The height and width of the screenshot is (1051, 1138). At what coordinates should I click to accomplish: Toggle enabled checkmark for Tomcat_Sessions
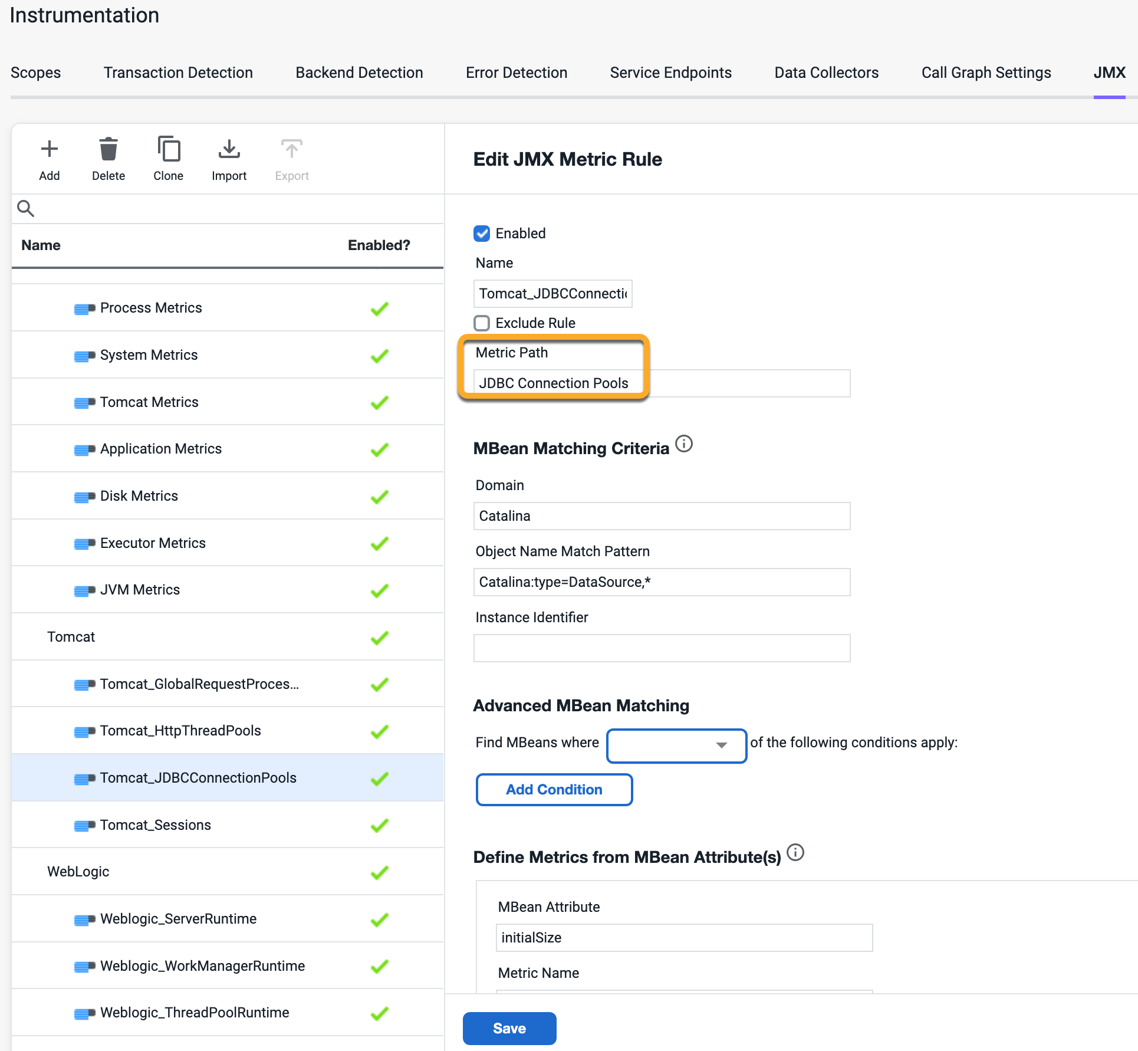click(x=380, y=826)
